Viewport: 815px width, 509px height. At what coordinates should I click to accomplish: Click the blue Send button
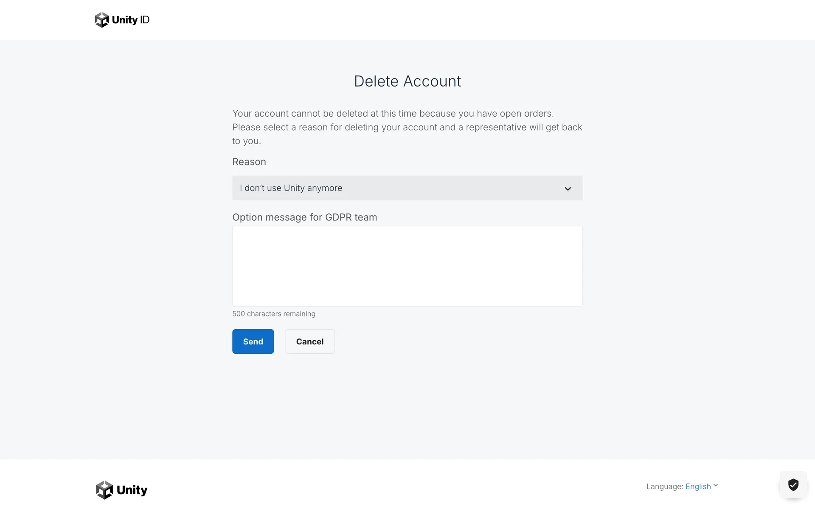tap(253, 341)
